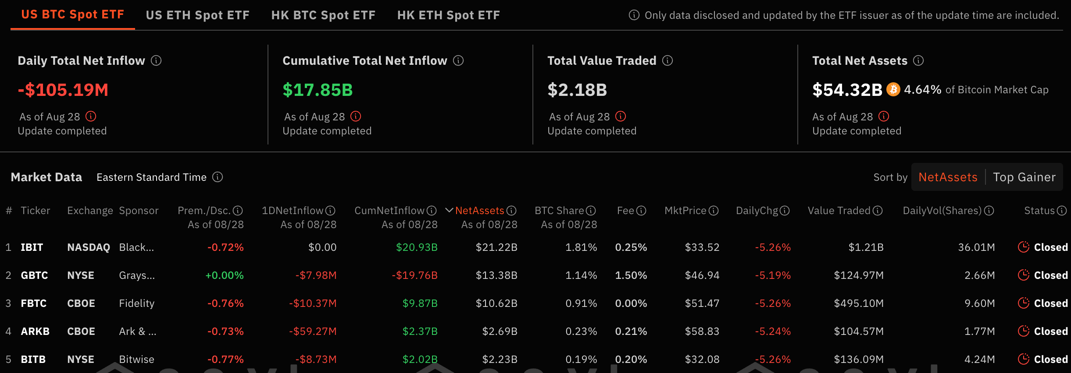The height and width of the screenshot is (373, 1071).
Task: Open the IBIT ticker row
Action: [x=32, y=247]
